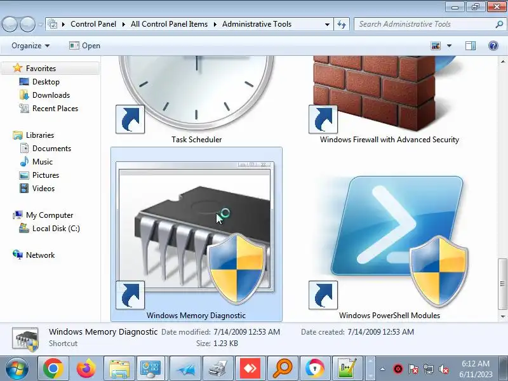Click the red gear tray icon
Screen dimensions: 508x381
pos(398,369)
